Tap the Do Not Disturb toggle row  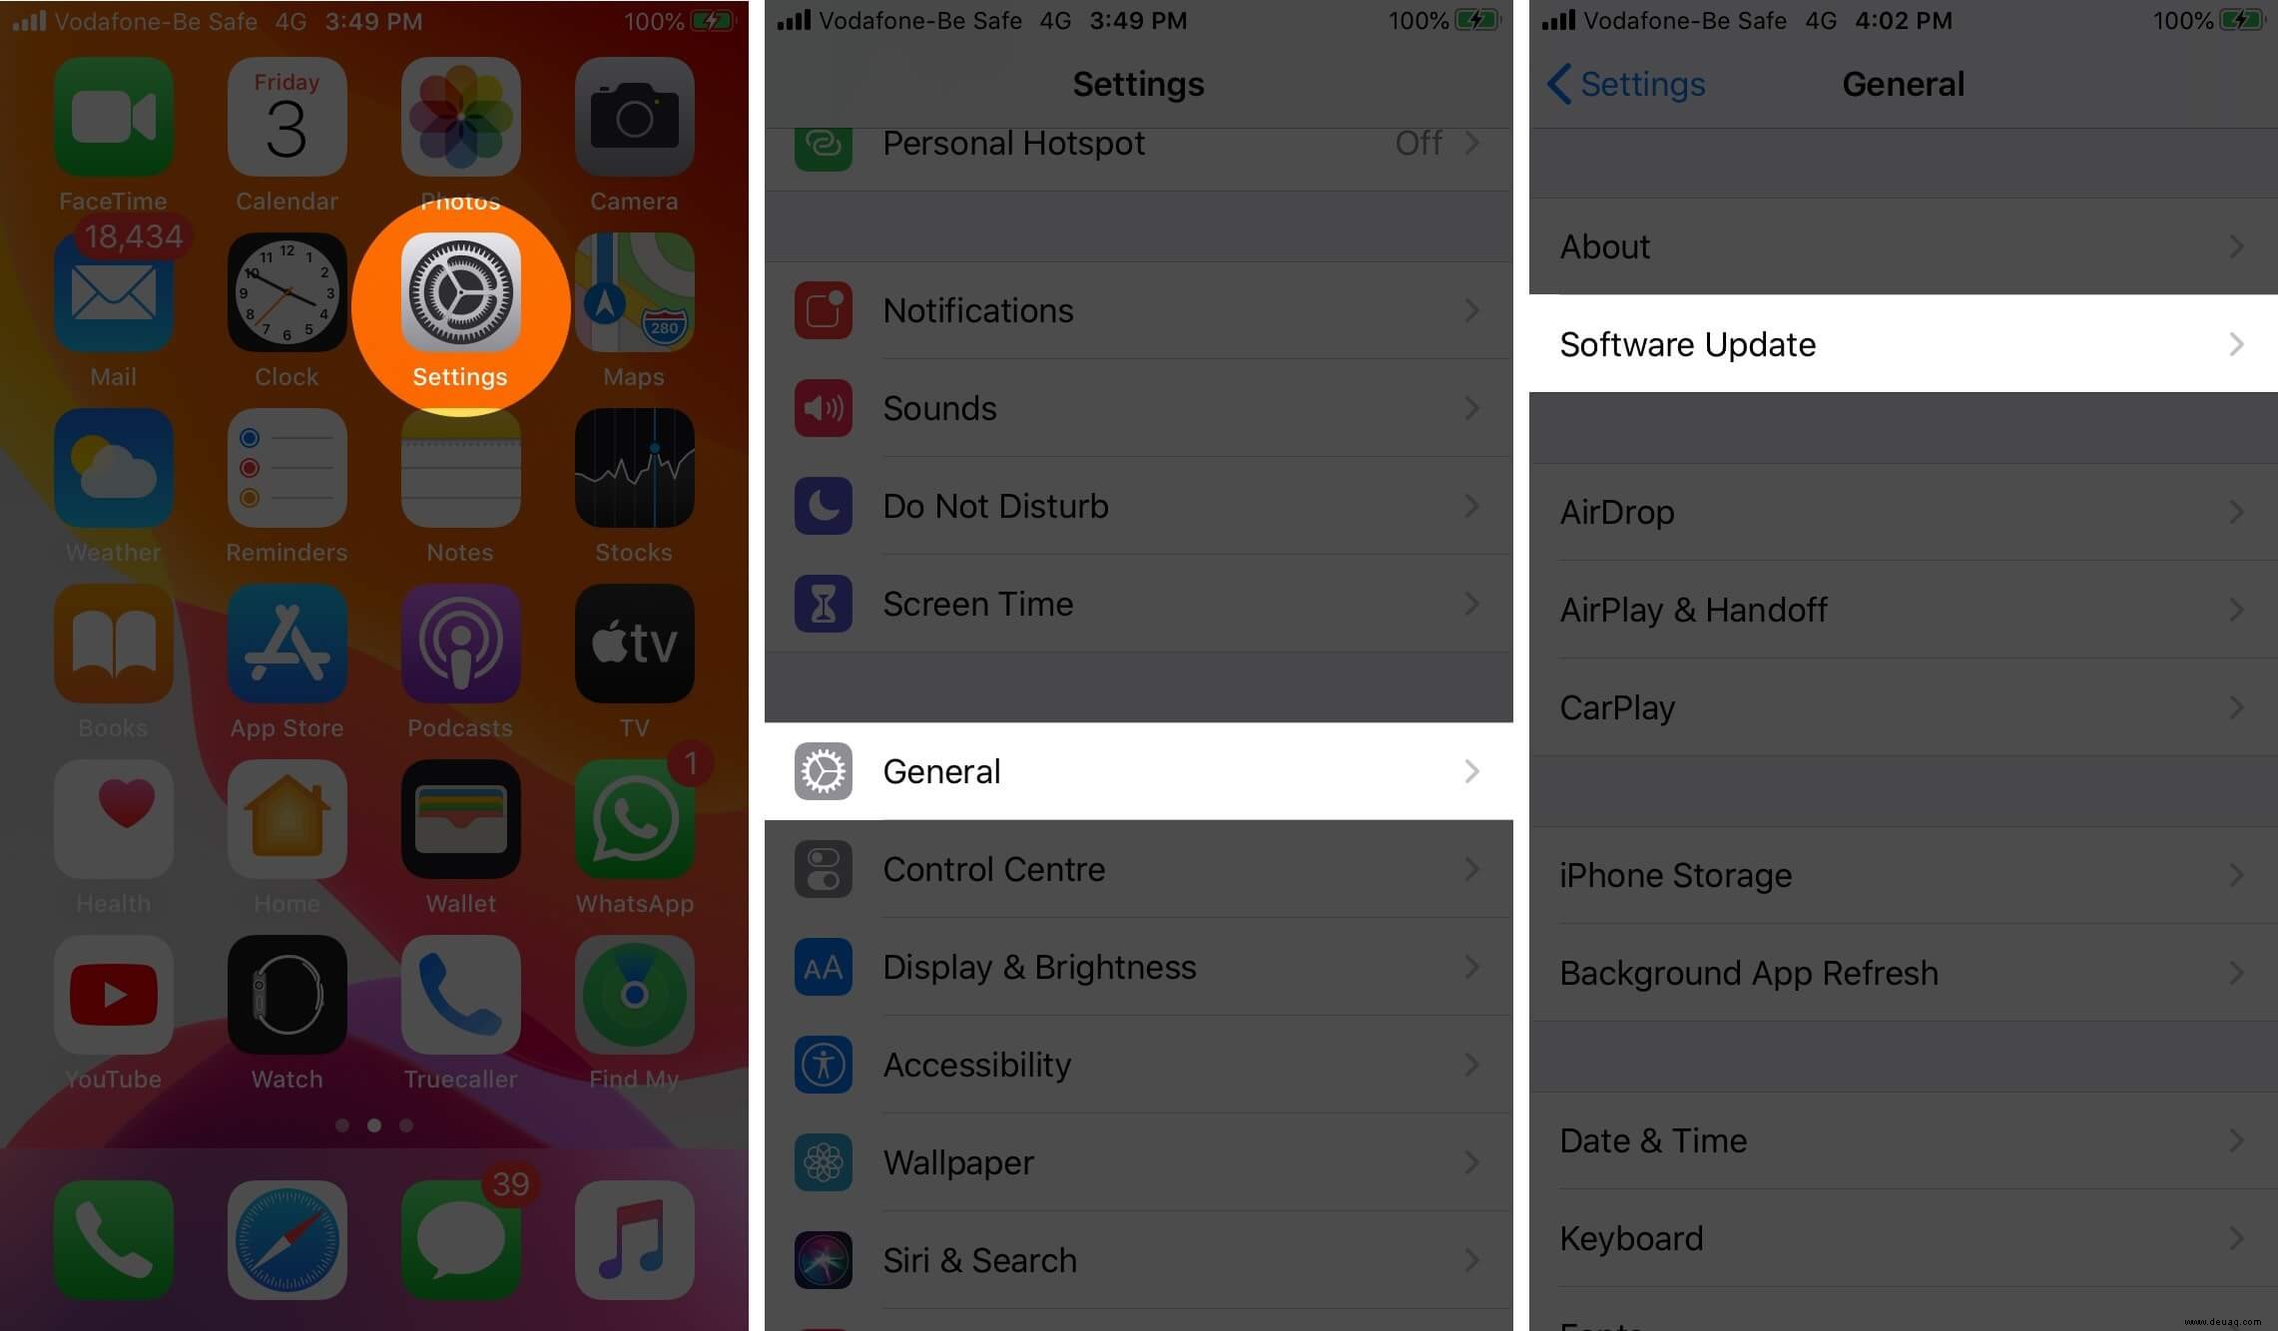[1138, 506]
